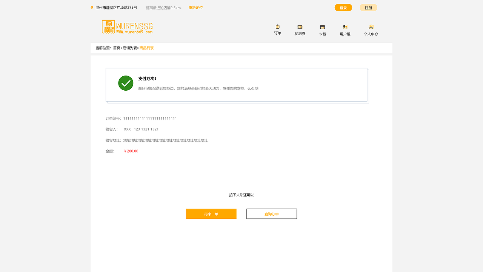The image size is (483, 272).
Task: Click the WURENSSG logo
Action: (127, 28)
